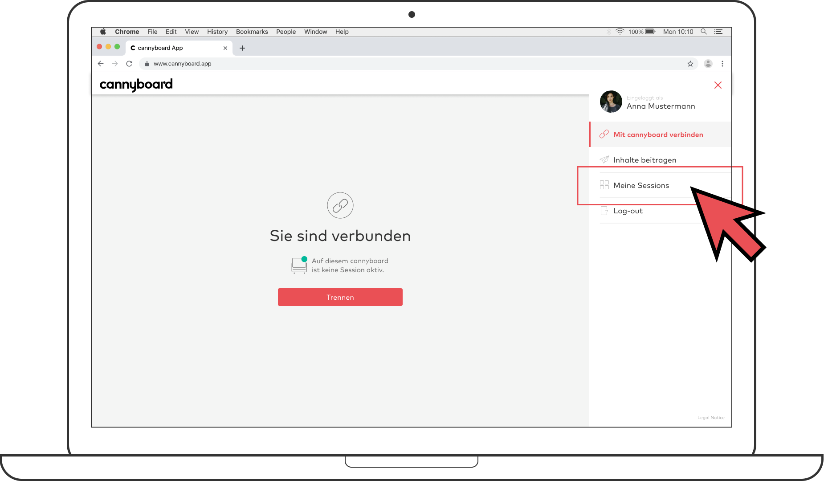Open Spotlight search icon
Image resolution: width=824 pixels, height=481 pixels.
click(x=704, y=32)
